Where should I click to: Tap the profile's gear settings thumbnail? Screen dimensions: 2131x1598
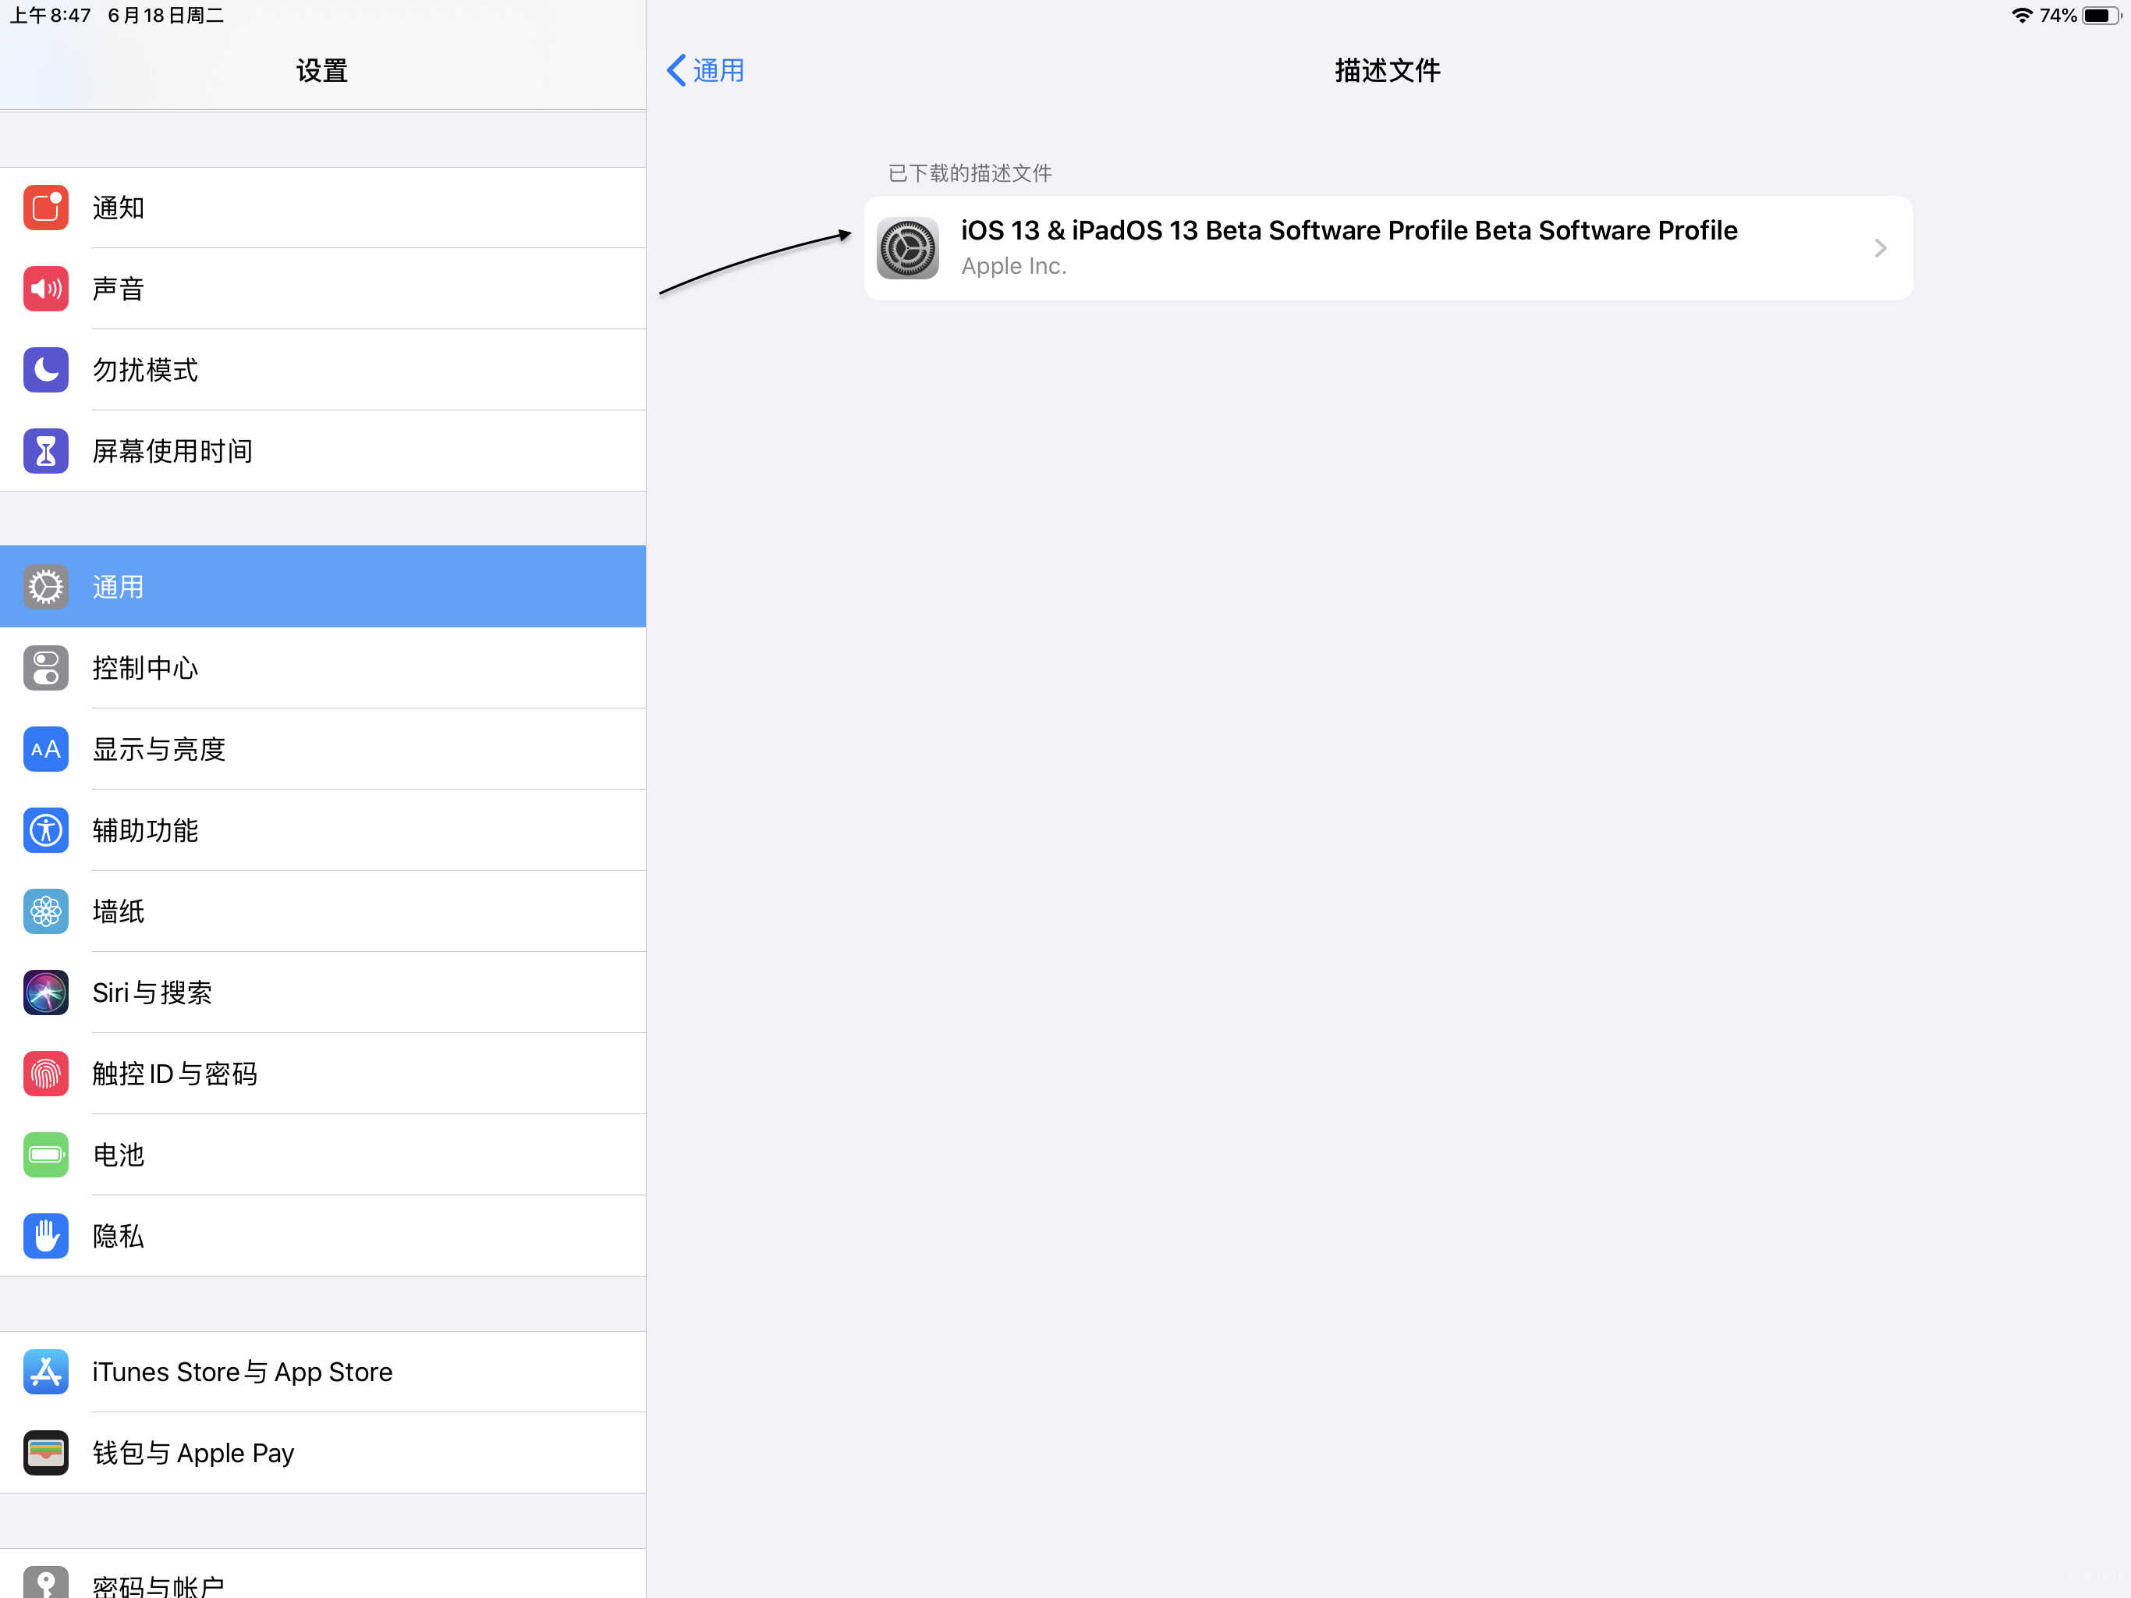[x=907, y=247]
